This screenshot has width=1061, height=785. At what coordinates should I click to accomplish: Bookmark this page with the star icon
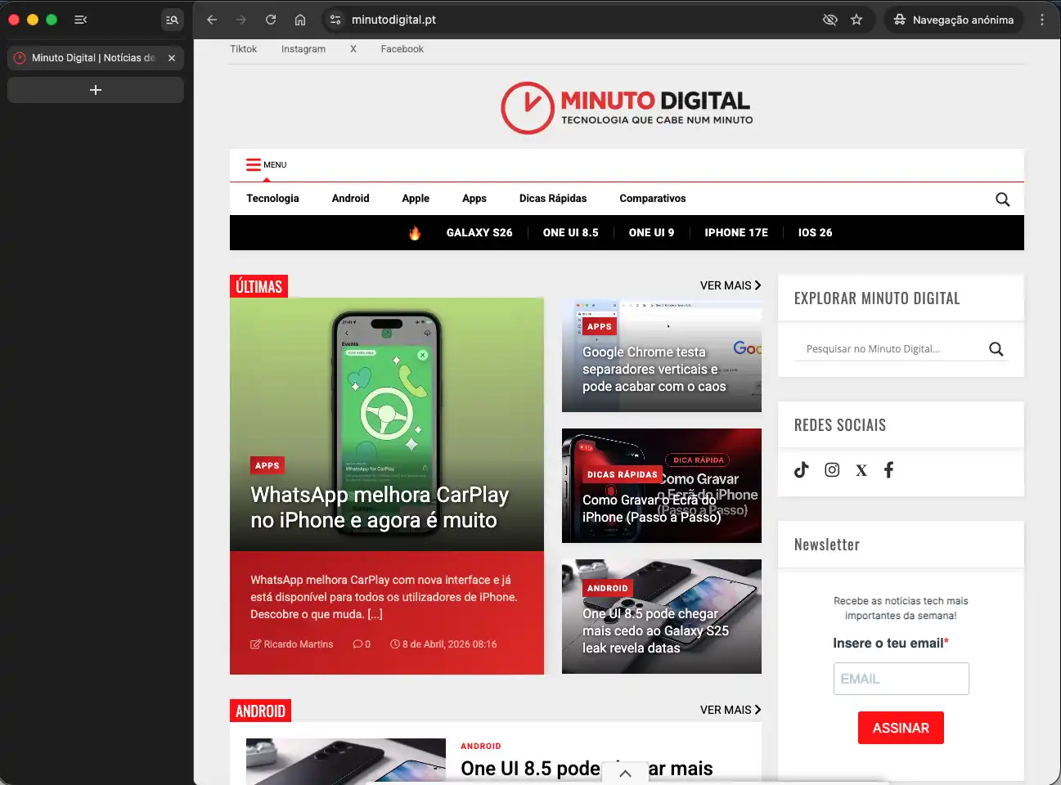coord(856,20)
